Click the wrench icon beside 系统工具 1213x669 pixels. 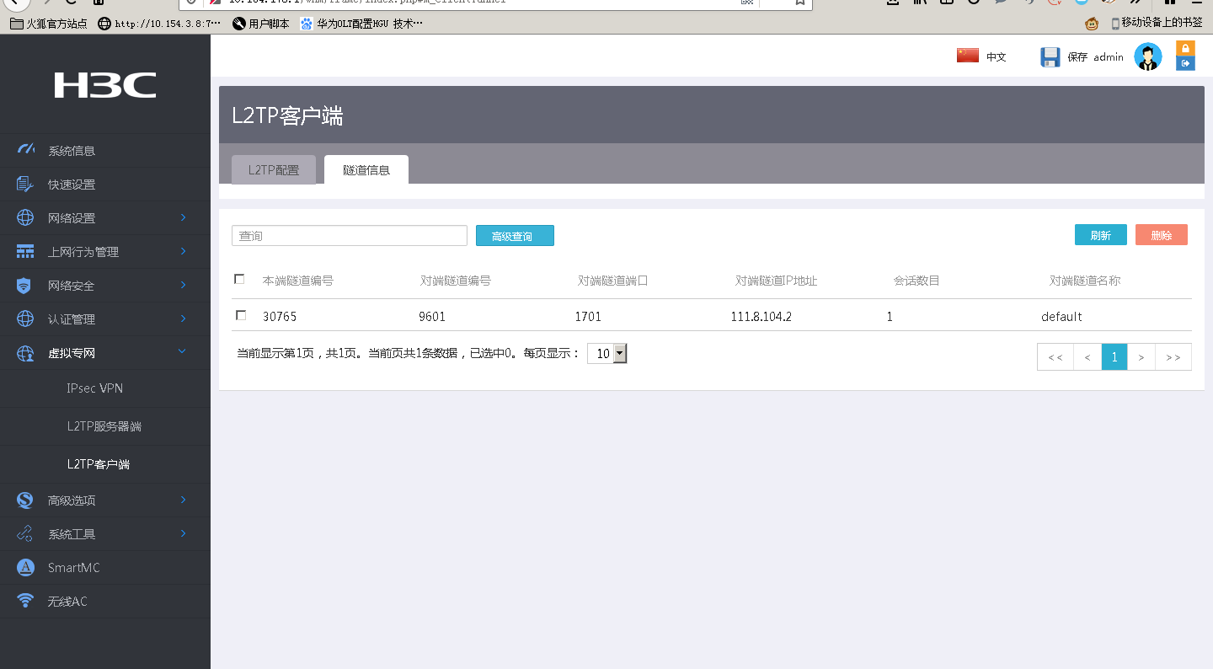25,533
